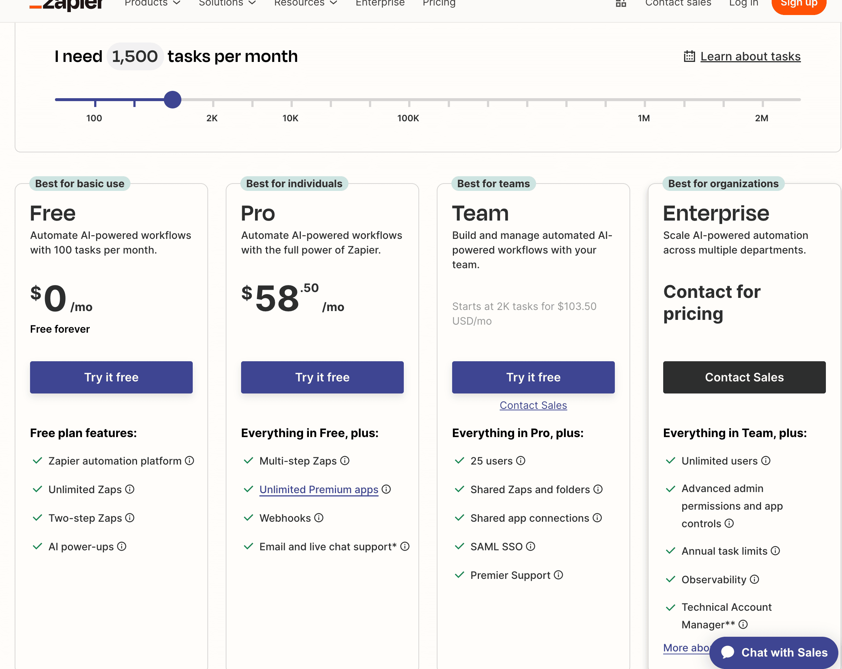This screenshot has width=842, height=669.
Task: Open the Contact Sales link under Team plan
Action: point(533,405)
